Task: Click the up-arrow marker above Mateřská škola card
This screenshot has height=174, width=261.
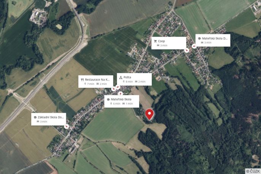Action: [120, 94]
